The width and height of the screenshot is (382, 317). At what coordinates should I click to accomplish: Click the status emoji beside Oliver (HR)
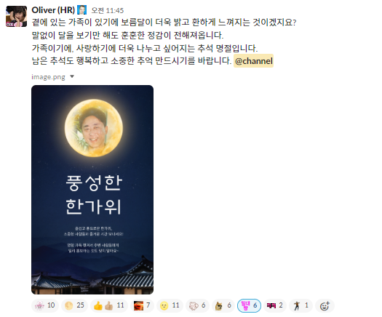[x=81, y=10]
